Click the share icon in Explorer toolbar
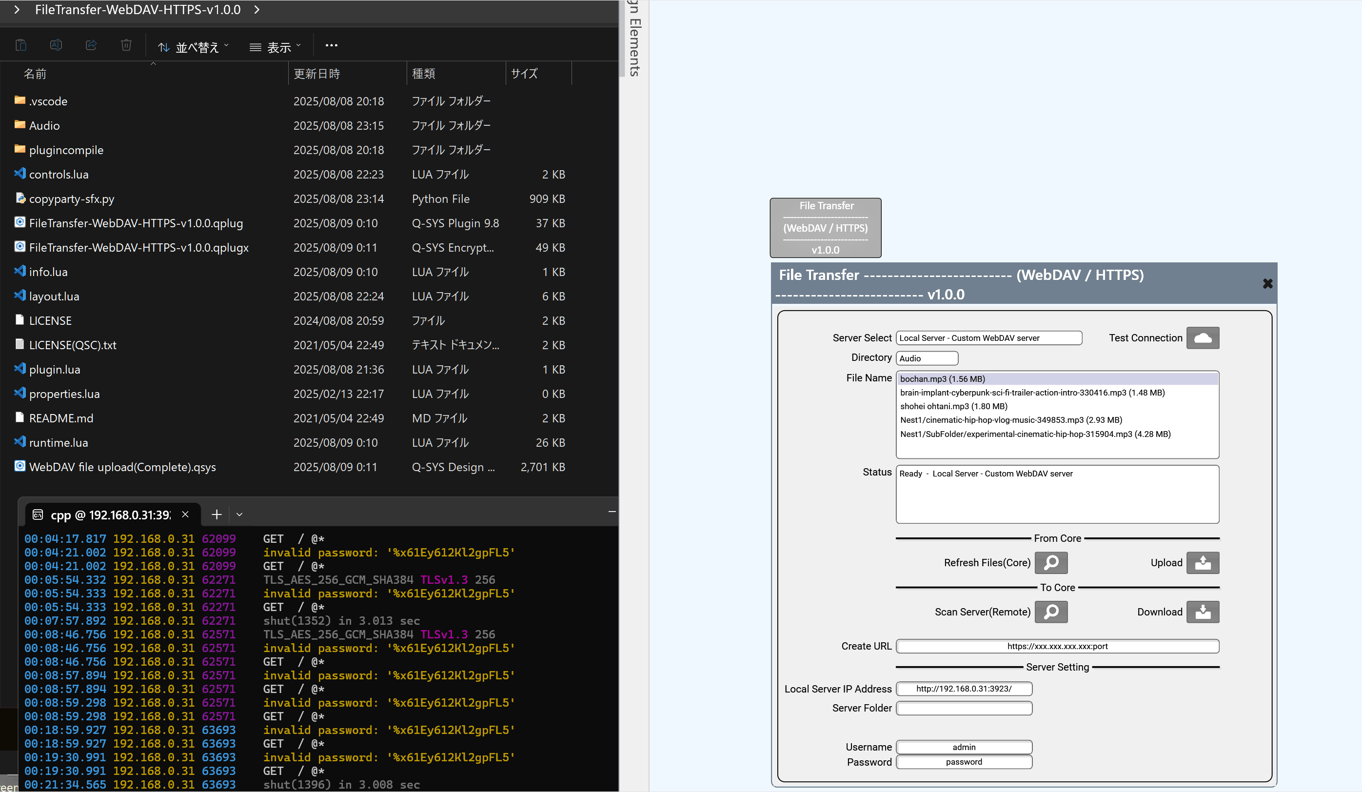The height and width of the screenshot is (792, 1362). (x=91, y=45)
